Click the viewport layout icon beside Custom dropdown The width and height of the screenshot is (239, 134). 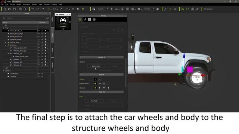click(94, 9)
